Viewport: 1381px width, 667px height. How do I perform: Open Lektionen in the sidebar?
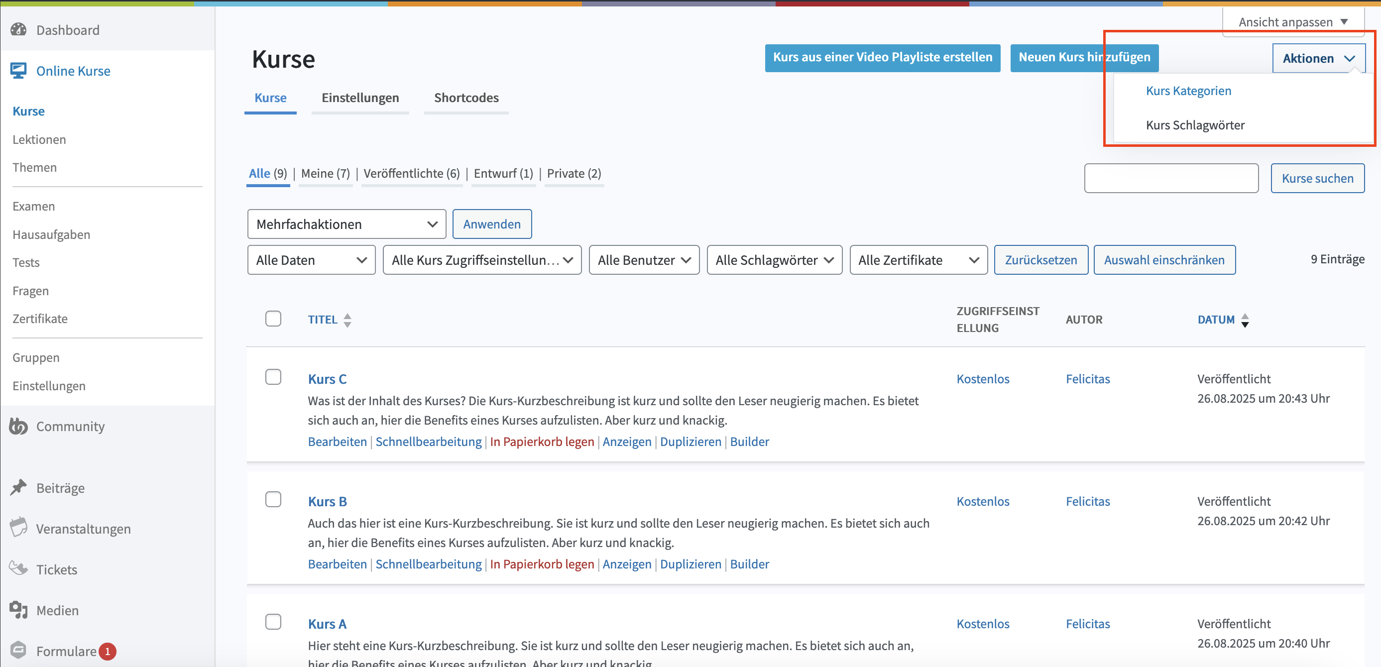[x=39, y=139]
